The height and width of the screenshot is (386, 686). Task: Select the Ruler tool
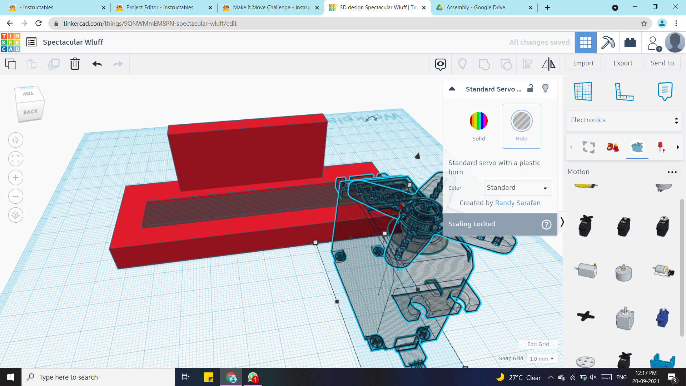(x=624, y=91)
